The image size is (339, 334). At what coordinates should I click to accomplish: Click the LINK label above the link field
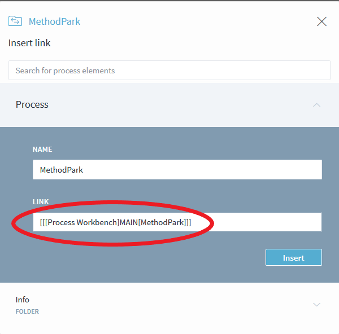tap(41, 202)
